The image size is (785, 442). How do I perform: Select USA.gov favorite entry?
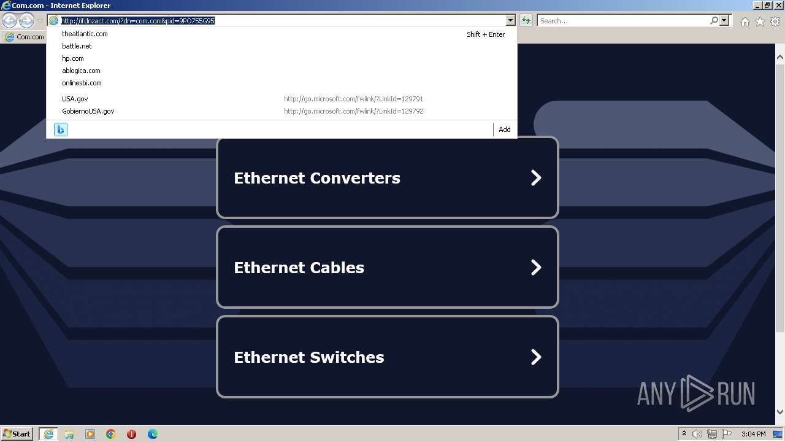click(281, 99)
